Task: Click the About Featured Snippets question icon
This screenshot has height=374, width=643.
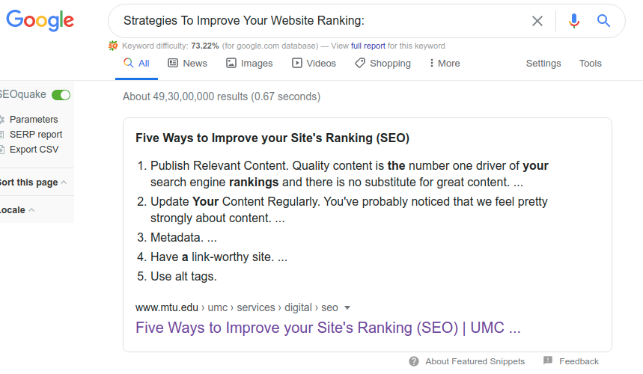Action: [x=414, y=361]
